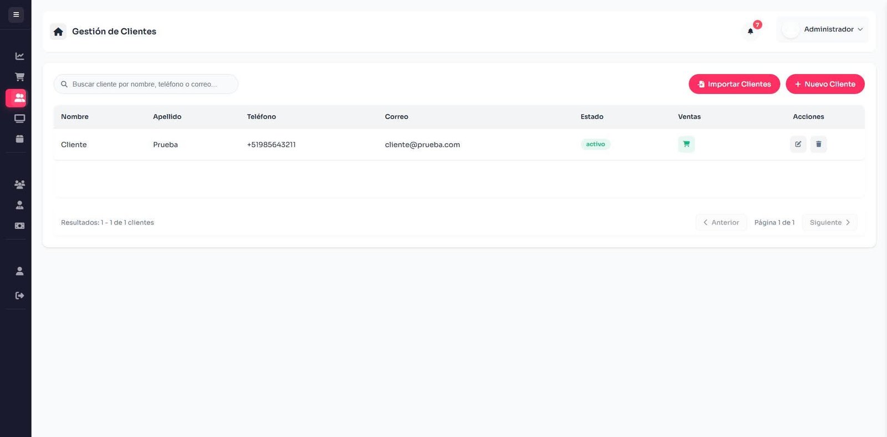Image resolution: width=887 pixels, height=437 pixels.
Task: Open the line chart dashboard icon
Action: (x=19, y=56)
